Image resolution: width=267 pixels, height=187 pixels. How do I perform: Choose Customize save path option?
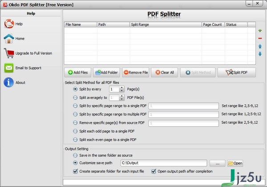pos(75,163)
